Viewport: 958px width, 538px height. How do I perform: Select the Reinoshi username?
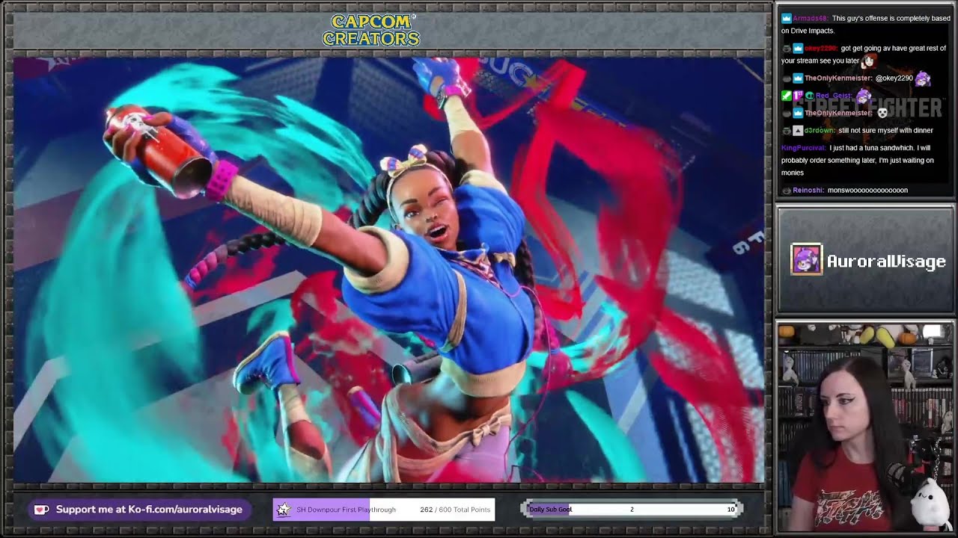[809, 191]
